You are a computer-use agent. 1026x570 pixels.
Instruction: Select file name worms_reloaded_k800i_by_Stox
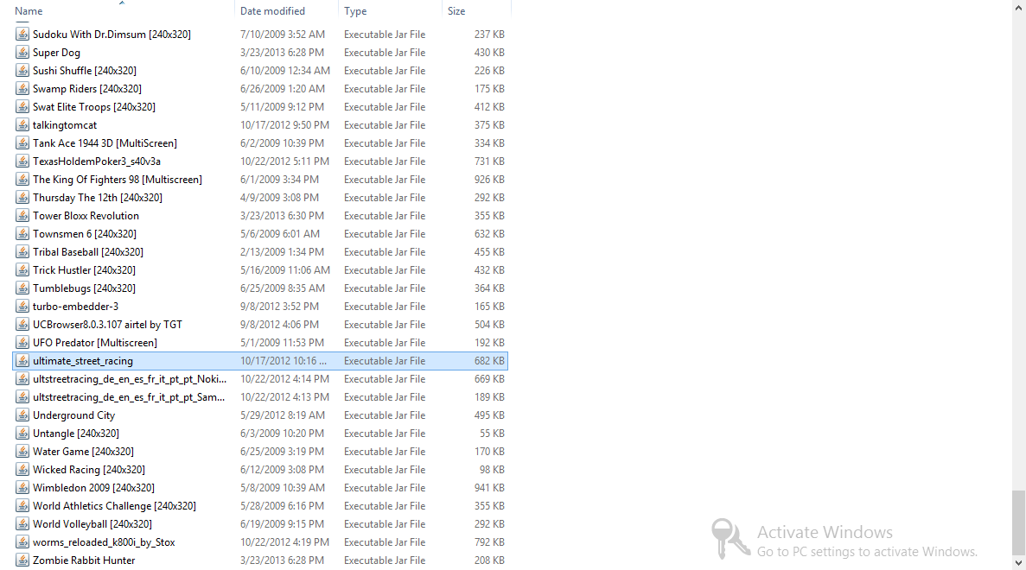[x=104, y=542]
